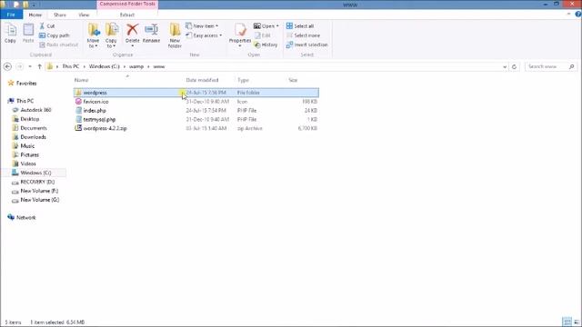Click Windows (C:) in address breadcrumb
The image size is (582, 327).
tap(105, 66)
